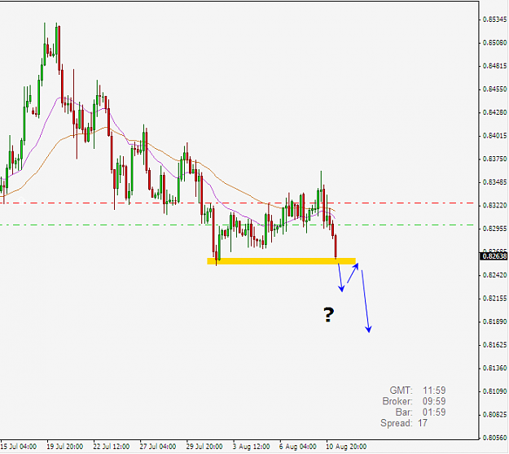Click the 0.80825 price axis label
The width and height of the screenshot is (509, 454).
point(494,414)
